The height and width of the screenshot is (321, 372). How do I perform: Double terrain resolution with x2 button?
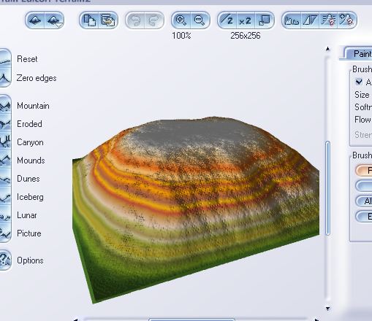click(246, 20)
